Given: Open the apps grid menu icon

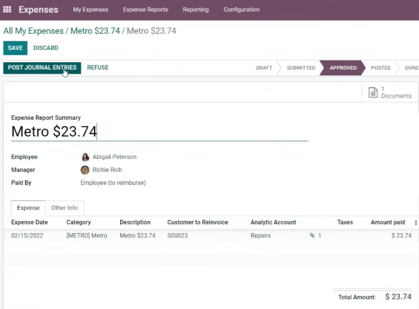Looking at the screenshot, I should click(7, 10).
